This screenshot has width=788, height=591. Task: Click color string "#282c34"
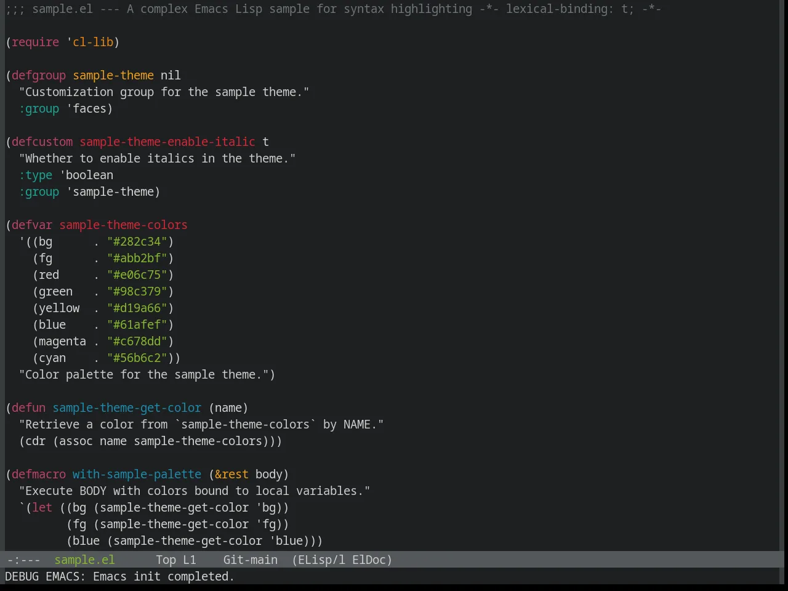tap(137, 241)
